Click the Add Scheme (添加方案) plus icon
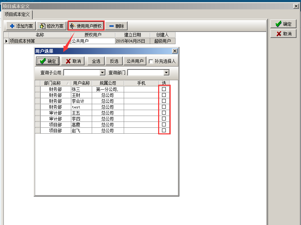 (12, 26)
